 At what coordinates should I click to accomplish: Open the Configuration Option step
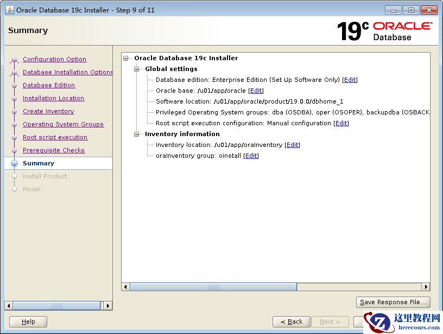click(54, 59)
